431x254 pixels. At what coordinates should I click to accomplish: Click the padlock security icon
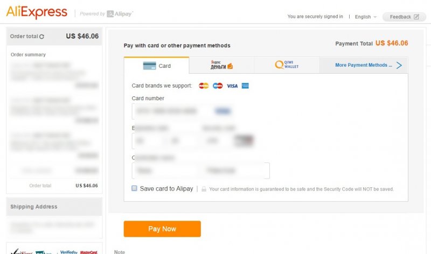coord(204,189)
